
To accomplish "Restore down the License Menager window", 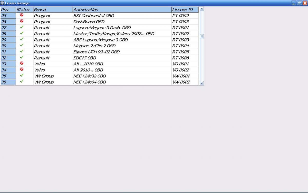I will coord(300,3).
